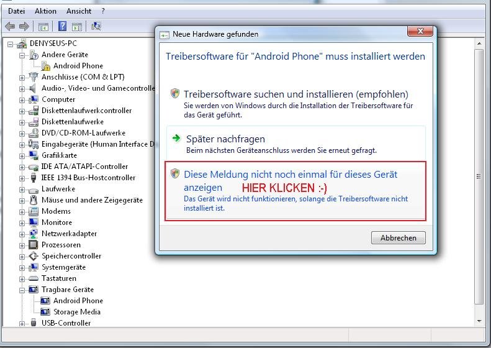Expand the Tastaturen node
This screenshot has height=348, width=491.
tap(22, 279)
